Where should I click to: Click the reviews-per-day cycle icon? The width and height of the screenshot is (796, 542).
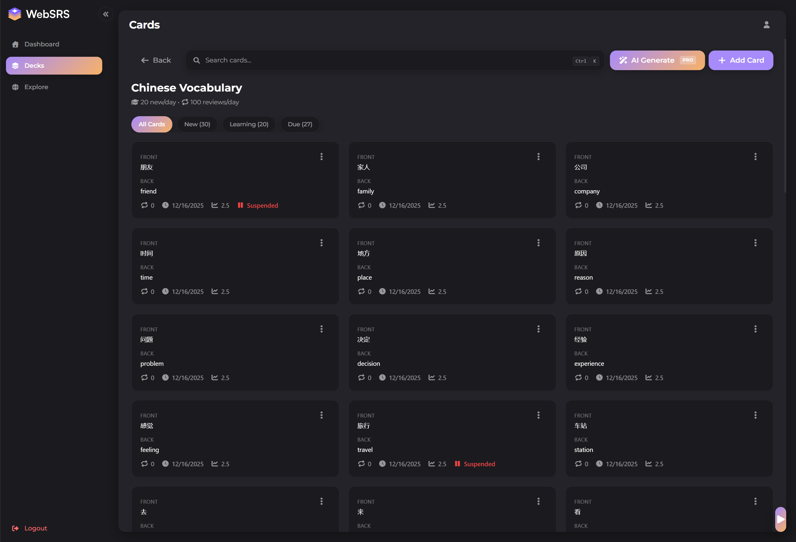(185, 102)
